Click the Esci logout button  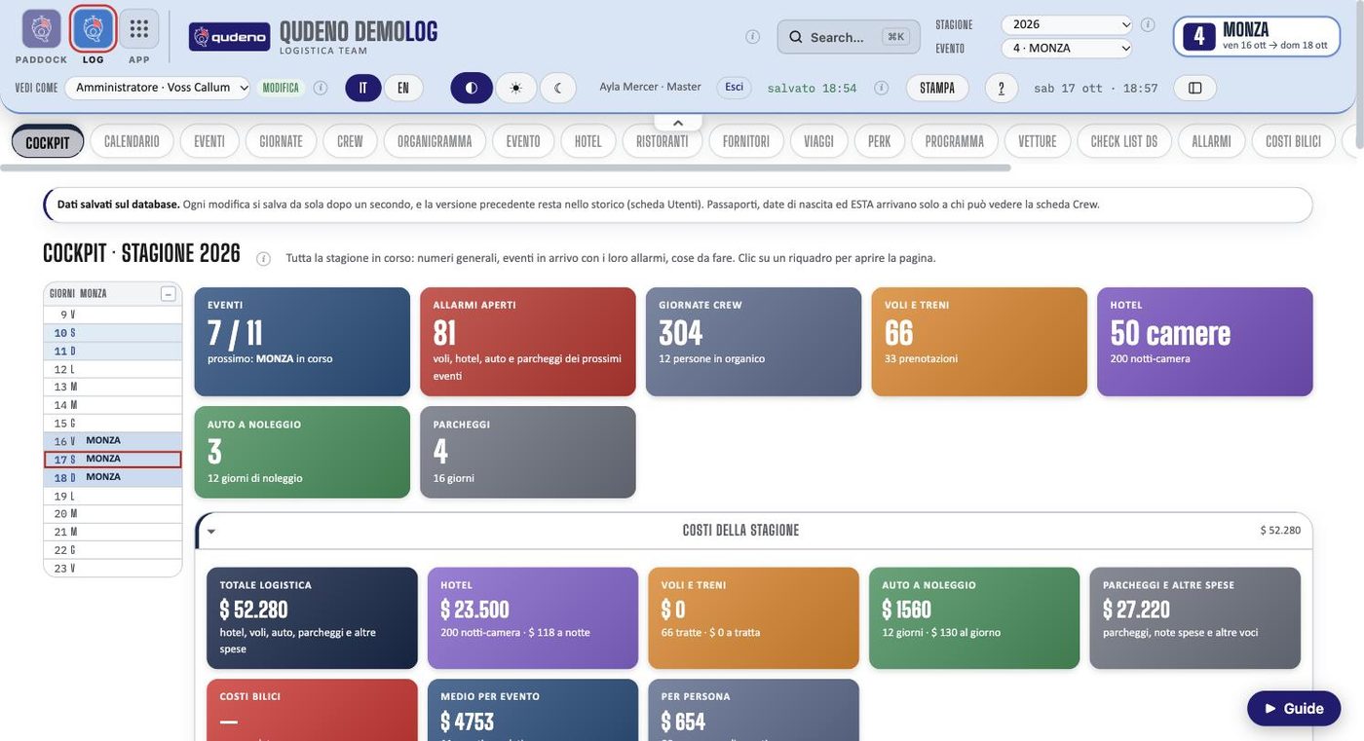coord(735,87)
